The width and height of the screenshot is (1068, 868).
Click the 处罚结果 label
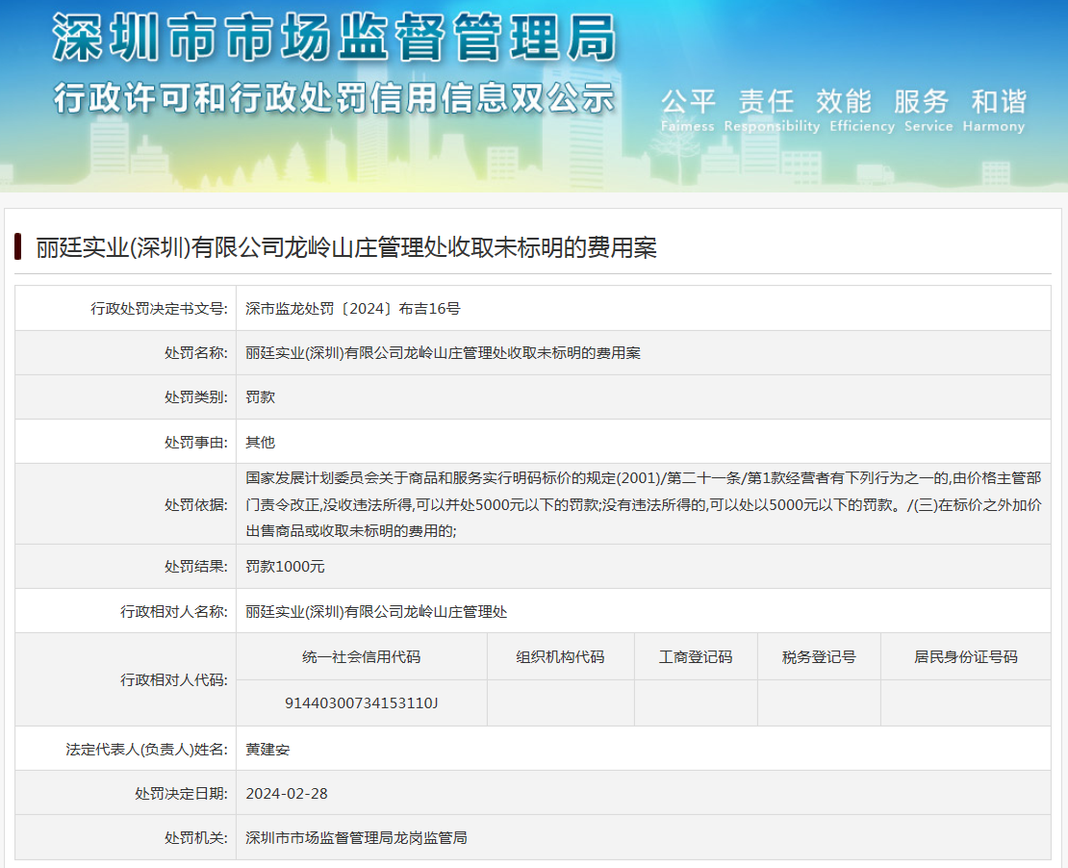[195, 566]
